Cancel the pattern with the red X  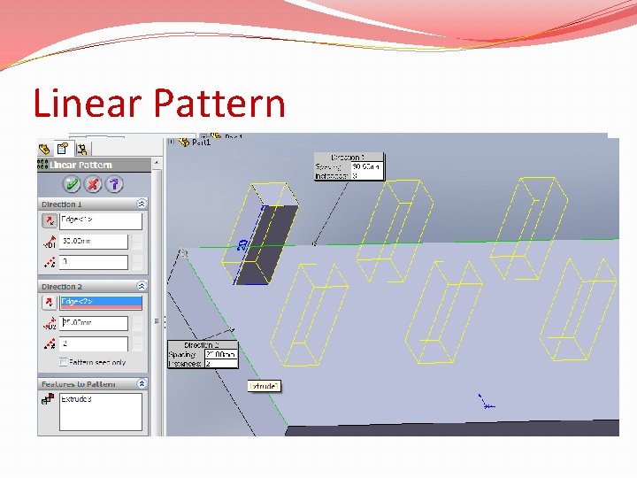pos(93,184)
